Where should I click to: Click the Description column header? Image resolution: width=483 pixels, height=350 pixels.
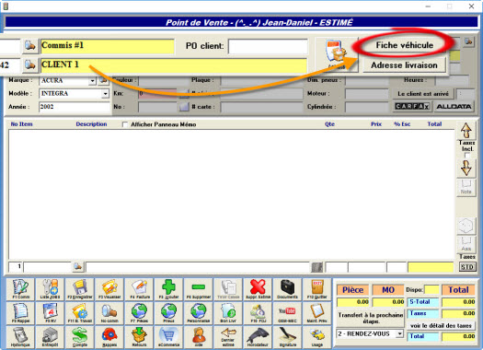91,124
